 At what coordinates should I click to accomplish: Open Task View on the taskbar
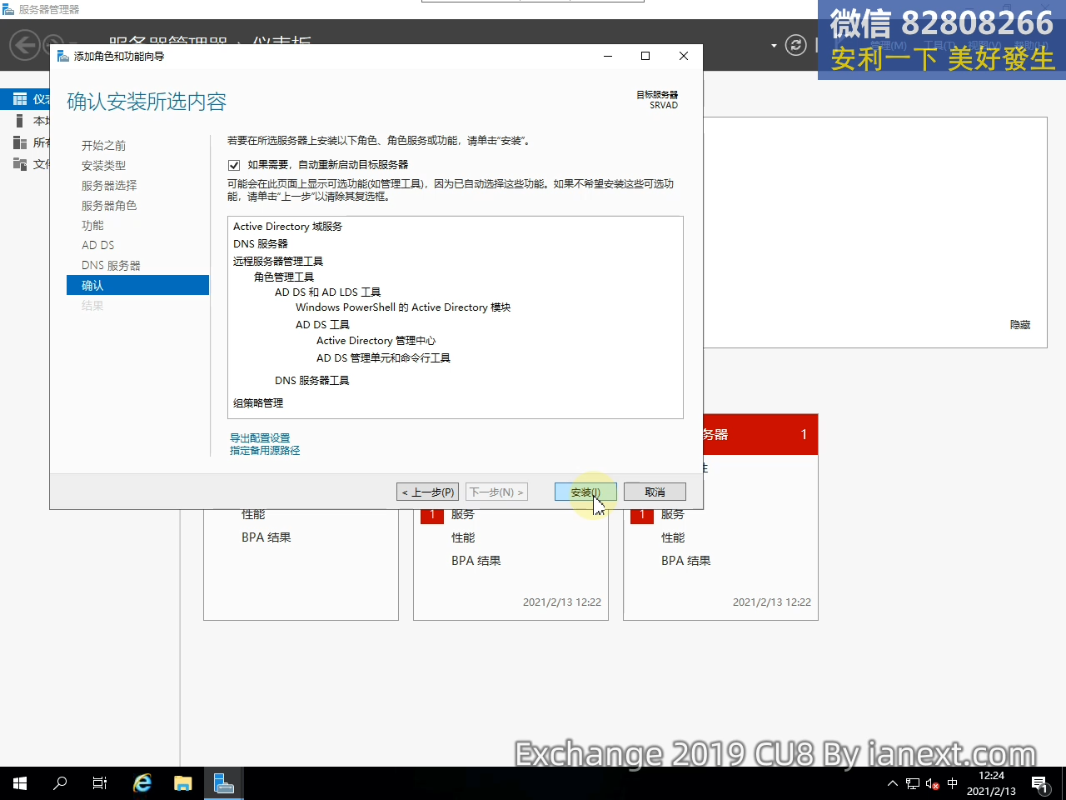point(100,783)
